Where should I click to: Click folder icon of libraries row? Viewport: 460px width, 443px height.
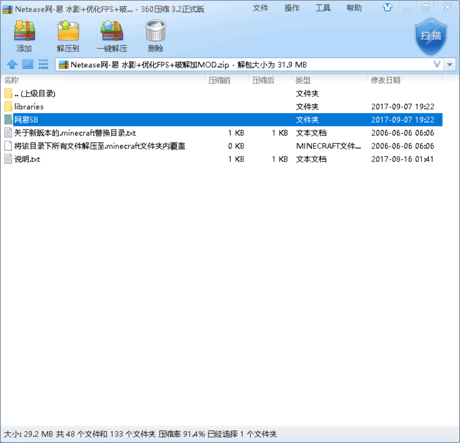[x=8, y=106]
